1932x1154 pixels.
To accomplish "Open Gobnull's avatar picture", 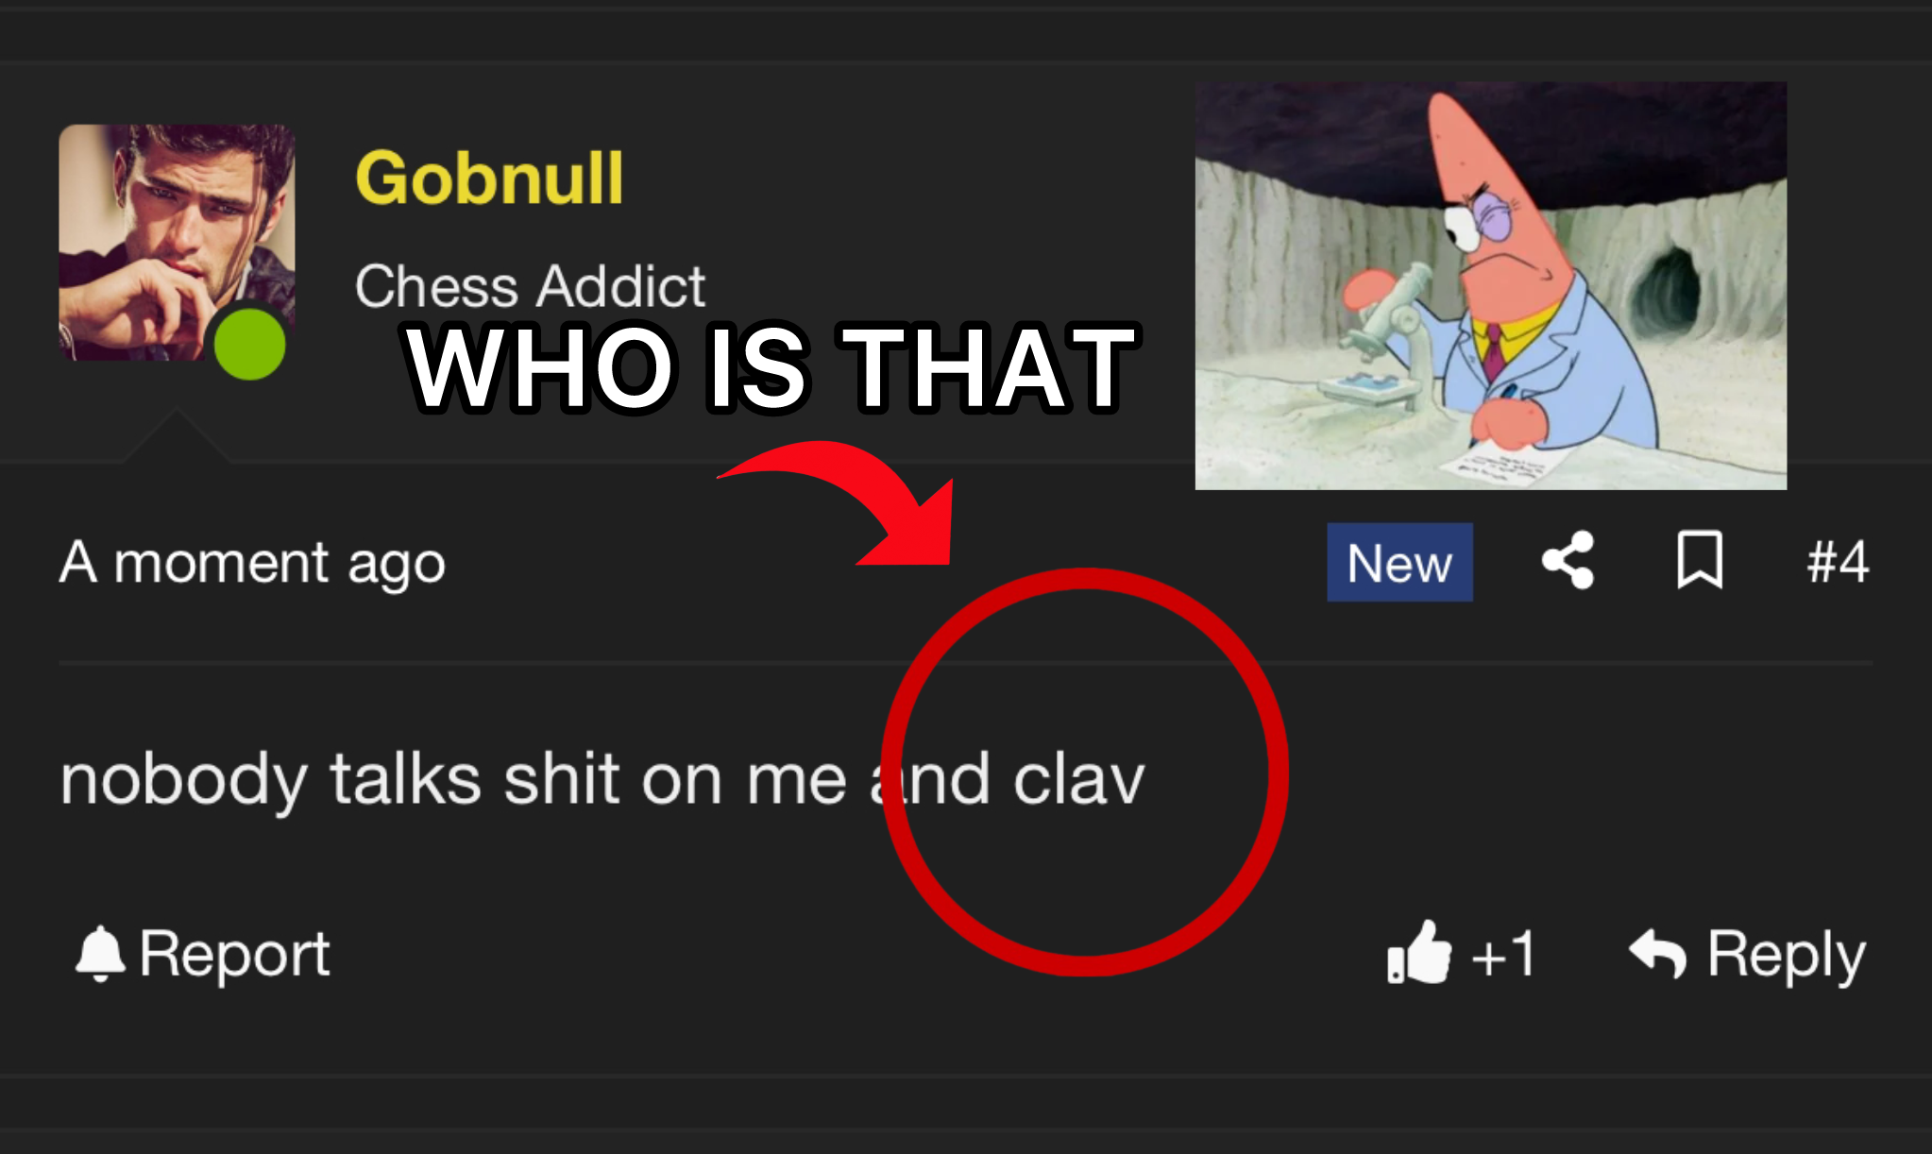I will coord(177,243).
